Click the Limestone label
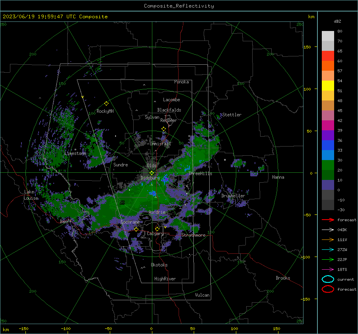 click(75, 153)
